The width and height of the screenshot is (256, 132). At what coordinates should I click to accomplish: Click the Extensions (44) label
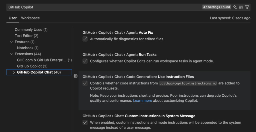(x=28, y=54)
